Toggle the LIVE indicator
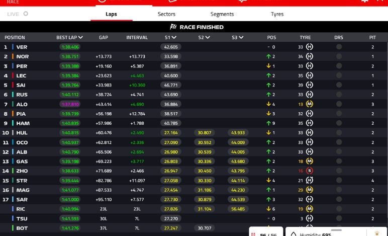 26,14
